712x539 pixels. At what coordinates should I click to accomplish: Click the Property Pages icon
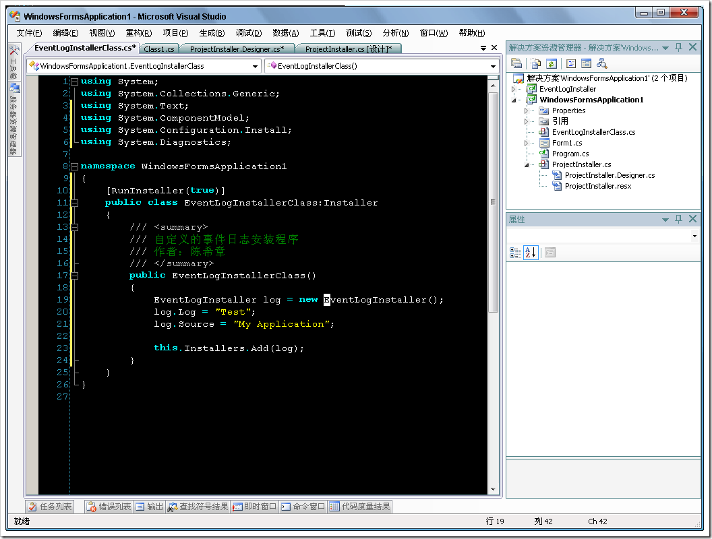tap(550, 253)
